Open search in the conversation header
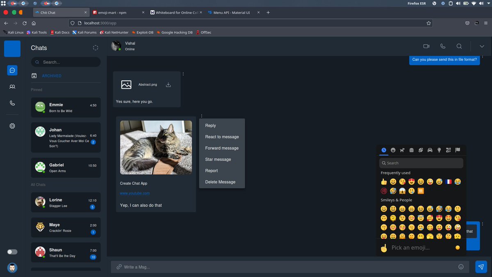The height and width of the screenshot is (277, 492). coord(459,46)
